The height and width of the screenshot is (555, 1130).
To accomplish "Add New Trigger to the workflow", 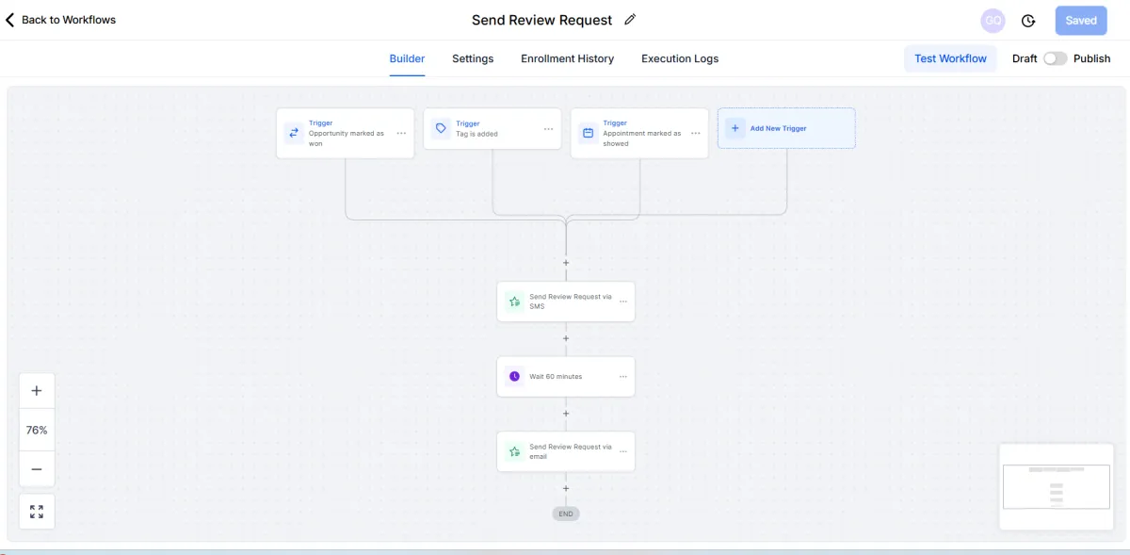I will point(786,128).
